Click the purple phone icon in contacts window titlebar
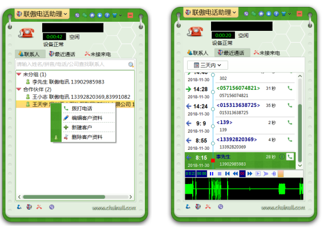324x232 pixels. pos(77,15)
